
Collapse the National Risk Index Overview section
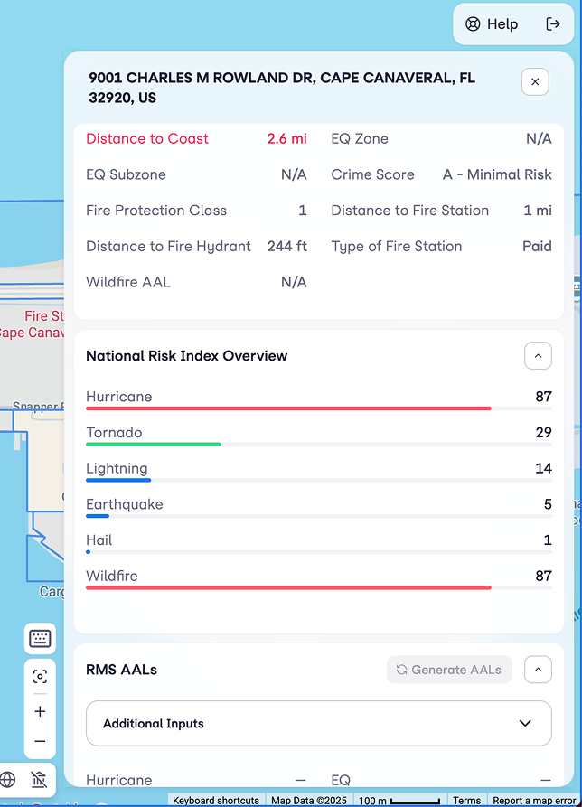point(538,356)
